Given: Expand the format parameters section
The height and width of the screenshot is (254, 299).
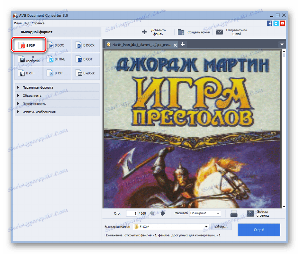Looking at the screenshot, I should 57,87.
